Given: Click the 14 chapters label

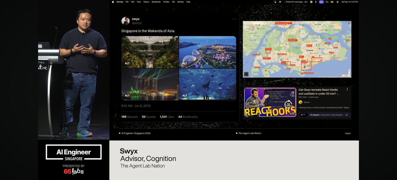Looking at the screenshot, I should [x=314, y=115].
